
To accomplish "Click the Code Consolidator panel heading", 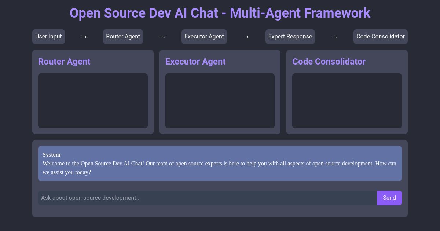I will (329, 62).
